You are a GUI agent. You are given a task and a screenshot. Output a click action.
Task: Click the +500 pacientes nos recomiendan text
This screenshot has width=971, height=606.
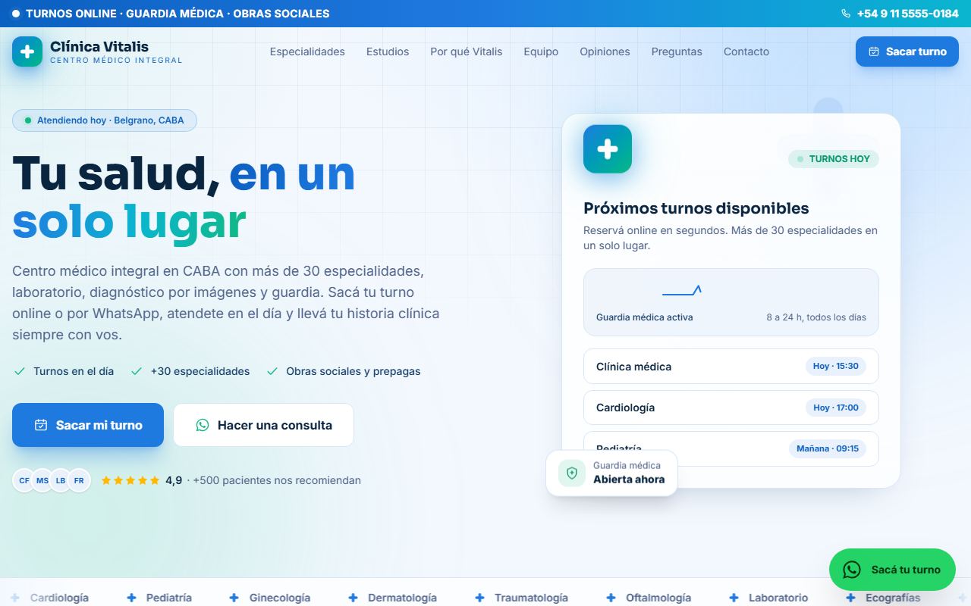(x=277, y=480)
